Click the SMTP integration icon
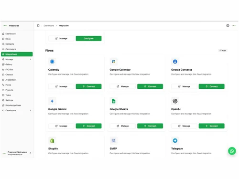The width and height of the screenshot is (239, 179). point(114,140)
